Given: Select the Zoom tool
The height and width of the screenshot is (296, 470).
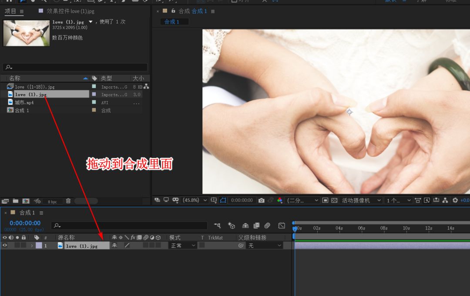Looking at the screenshot, I should [44, 1].
